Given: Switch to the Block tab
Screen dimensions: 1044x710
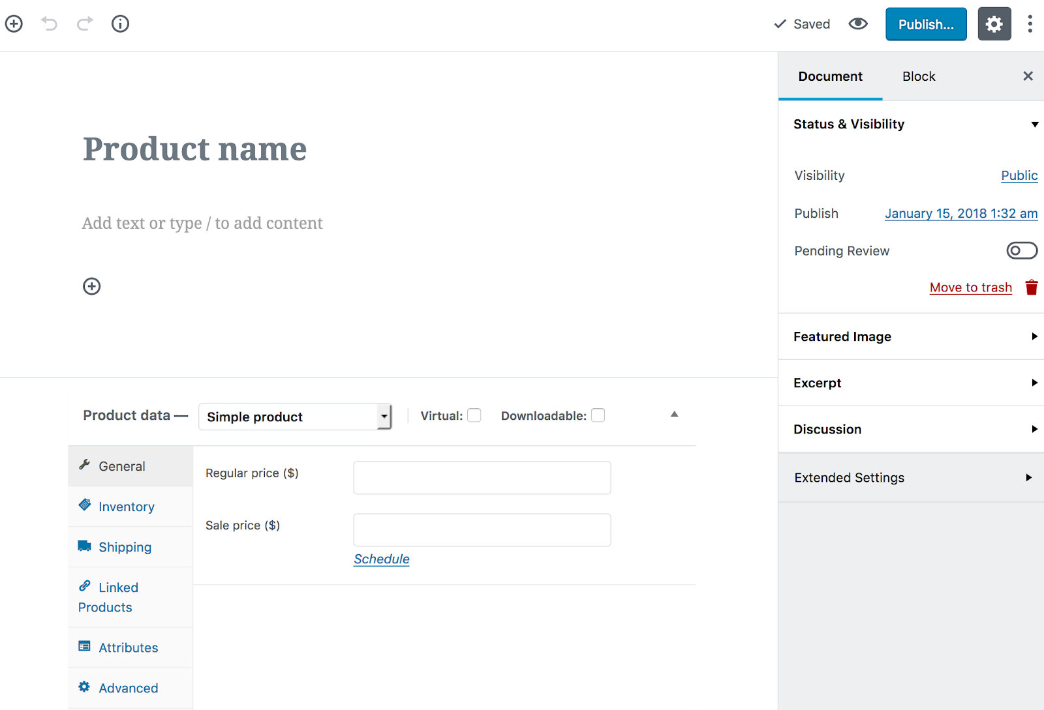Looking at the screenshot, I should point(918,76).
